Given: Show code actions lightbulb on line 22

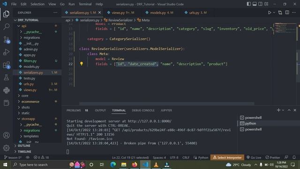Looking at the screenshot, I should (82, 64).
